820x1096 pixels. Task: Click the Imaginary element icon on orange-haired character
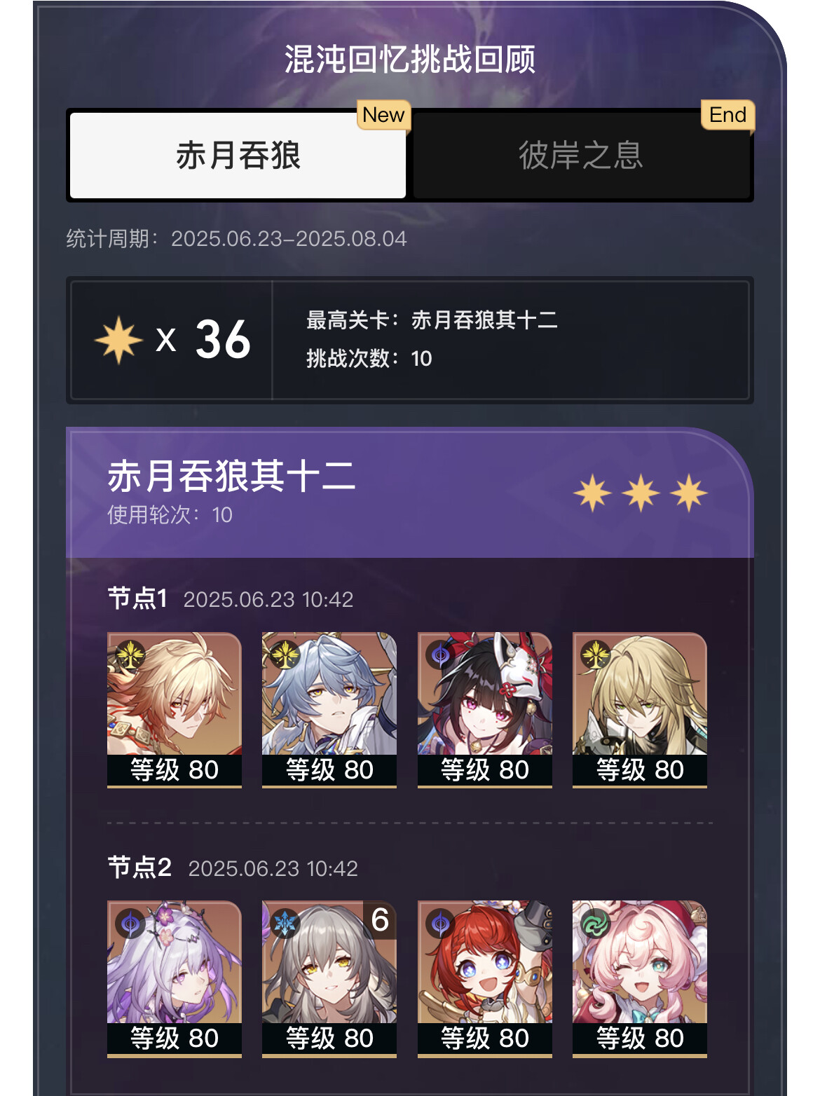[x=130, y=655]
